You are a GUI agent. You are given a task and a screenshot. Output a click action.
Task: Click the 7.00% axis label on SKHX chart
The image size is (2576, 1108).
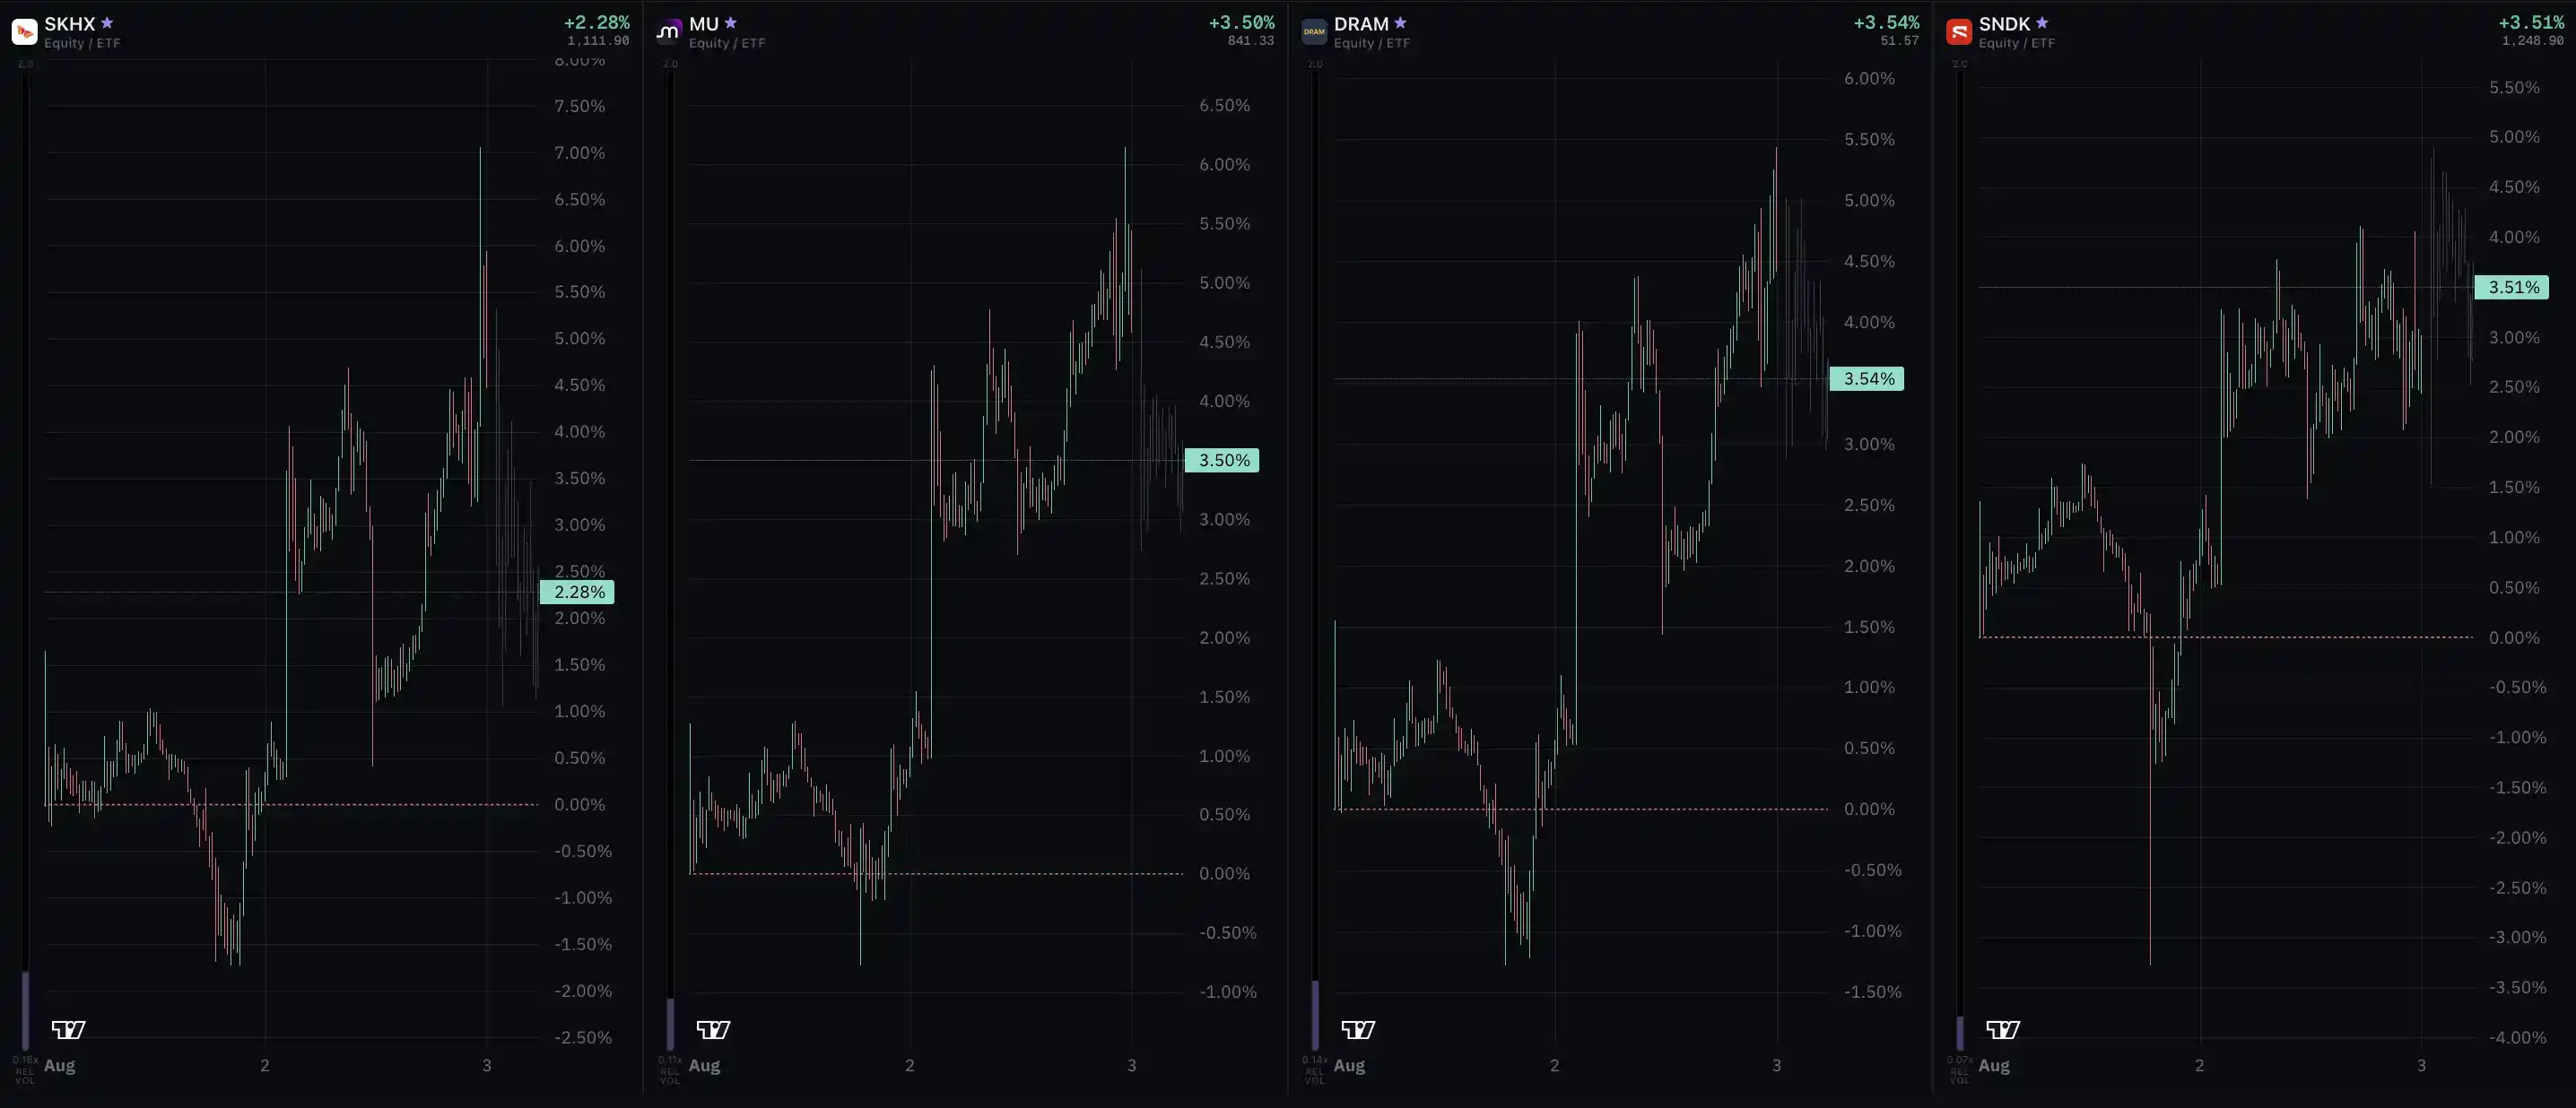580,153
